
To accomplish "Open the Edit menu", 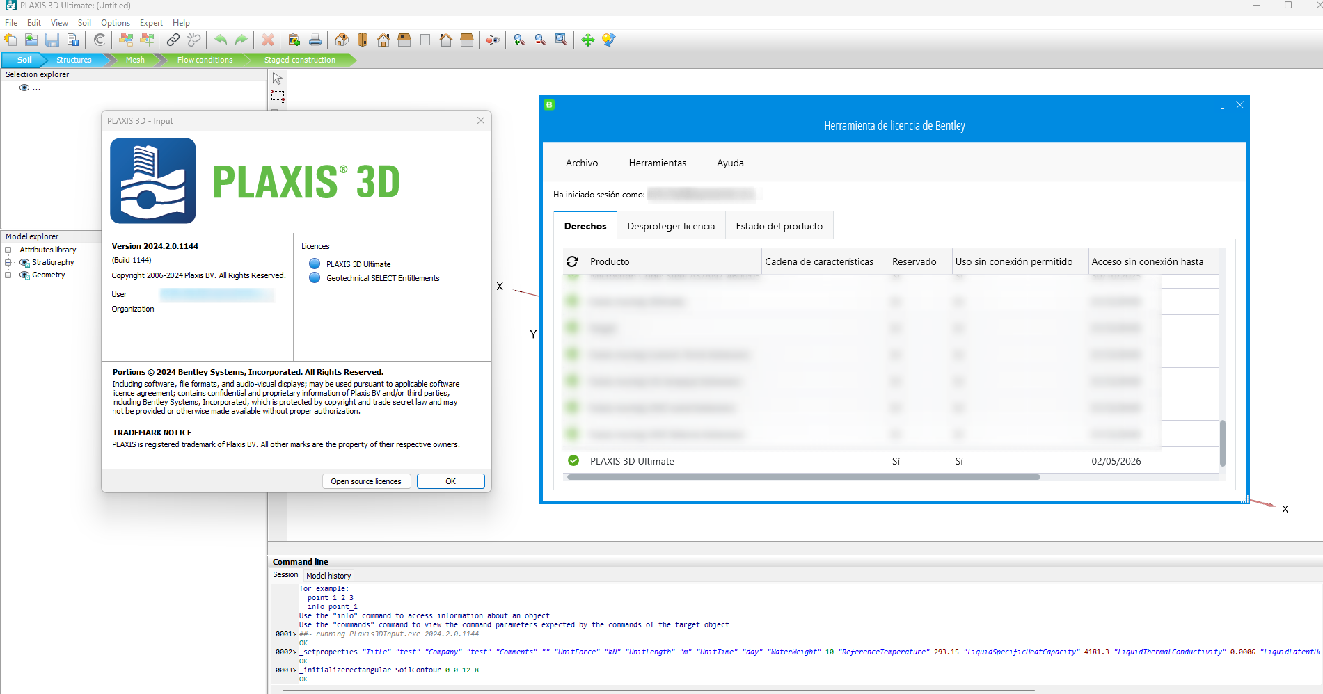I will (x=34, y=23).
